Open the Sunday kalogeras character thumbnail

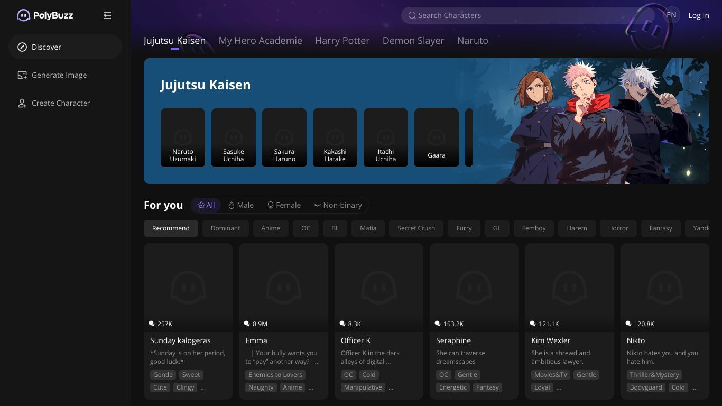(188, 288)
